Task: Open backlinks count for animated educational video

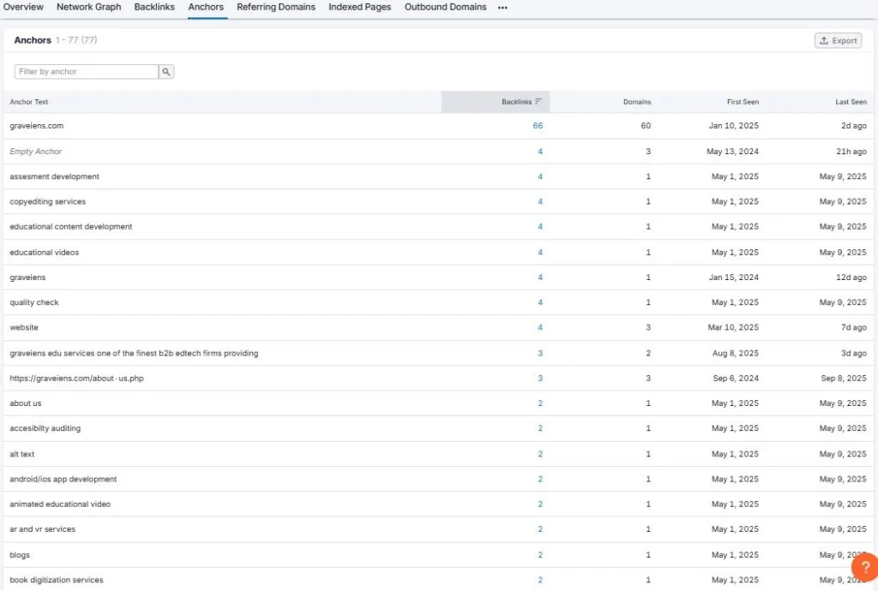Action: pos(540,504)
